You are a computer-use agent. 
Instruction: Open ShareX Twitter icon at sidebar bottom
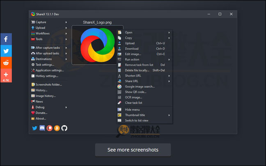(34, 128)
